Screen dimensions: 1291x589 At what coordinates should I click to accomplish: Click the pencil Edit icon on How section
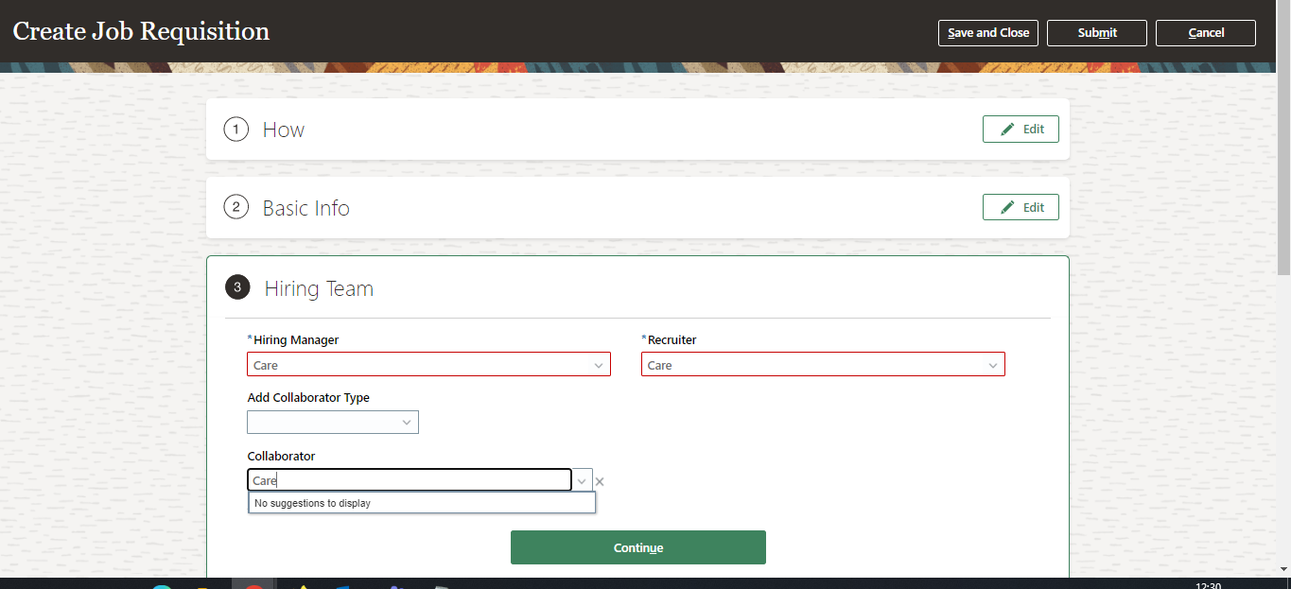[x=1006, y=129]
